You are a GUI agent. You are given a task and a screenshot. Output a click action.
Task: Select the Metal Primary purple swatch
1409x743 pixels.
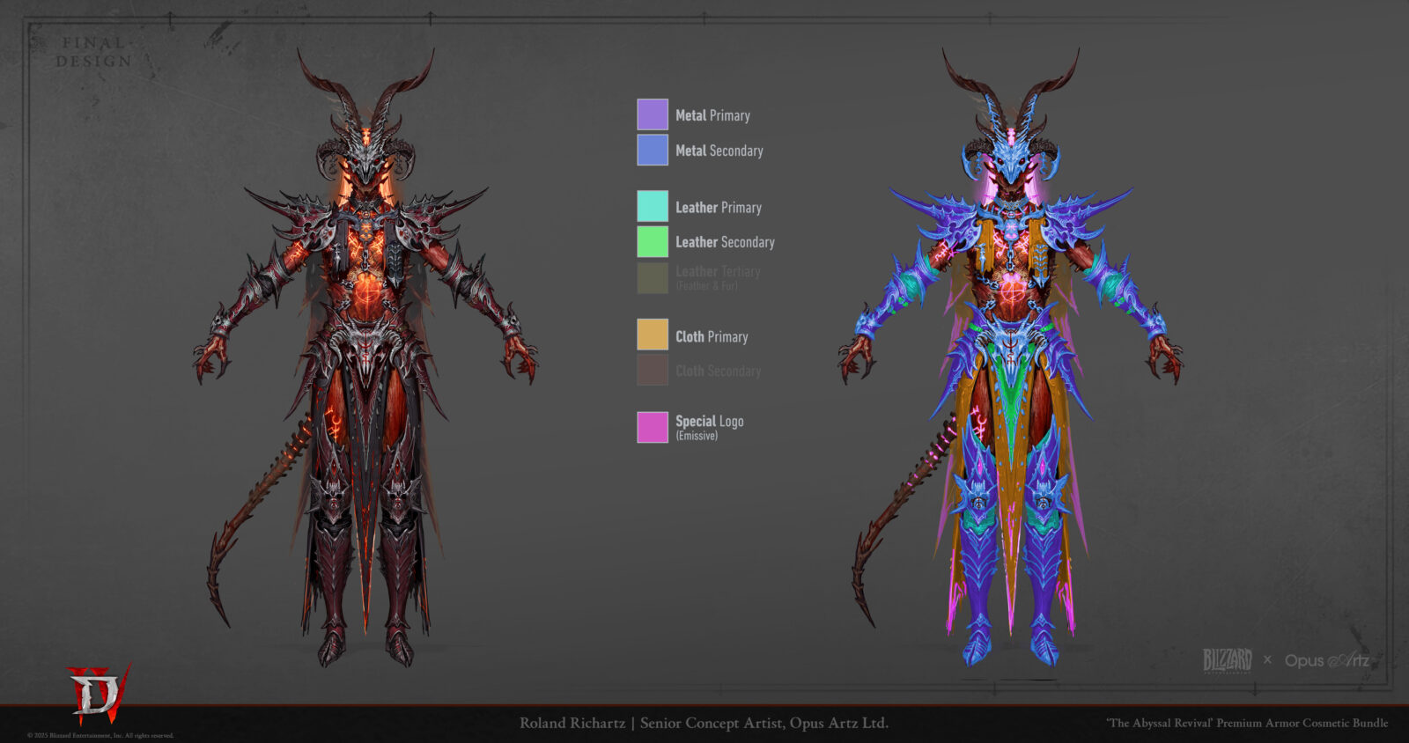pyautogui.click(x=653, y=114)
